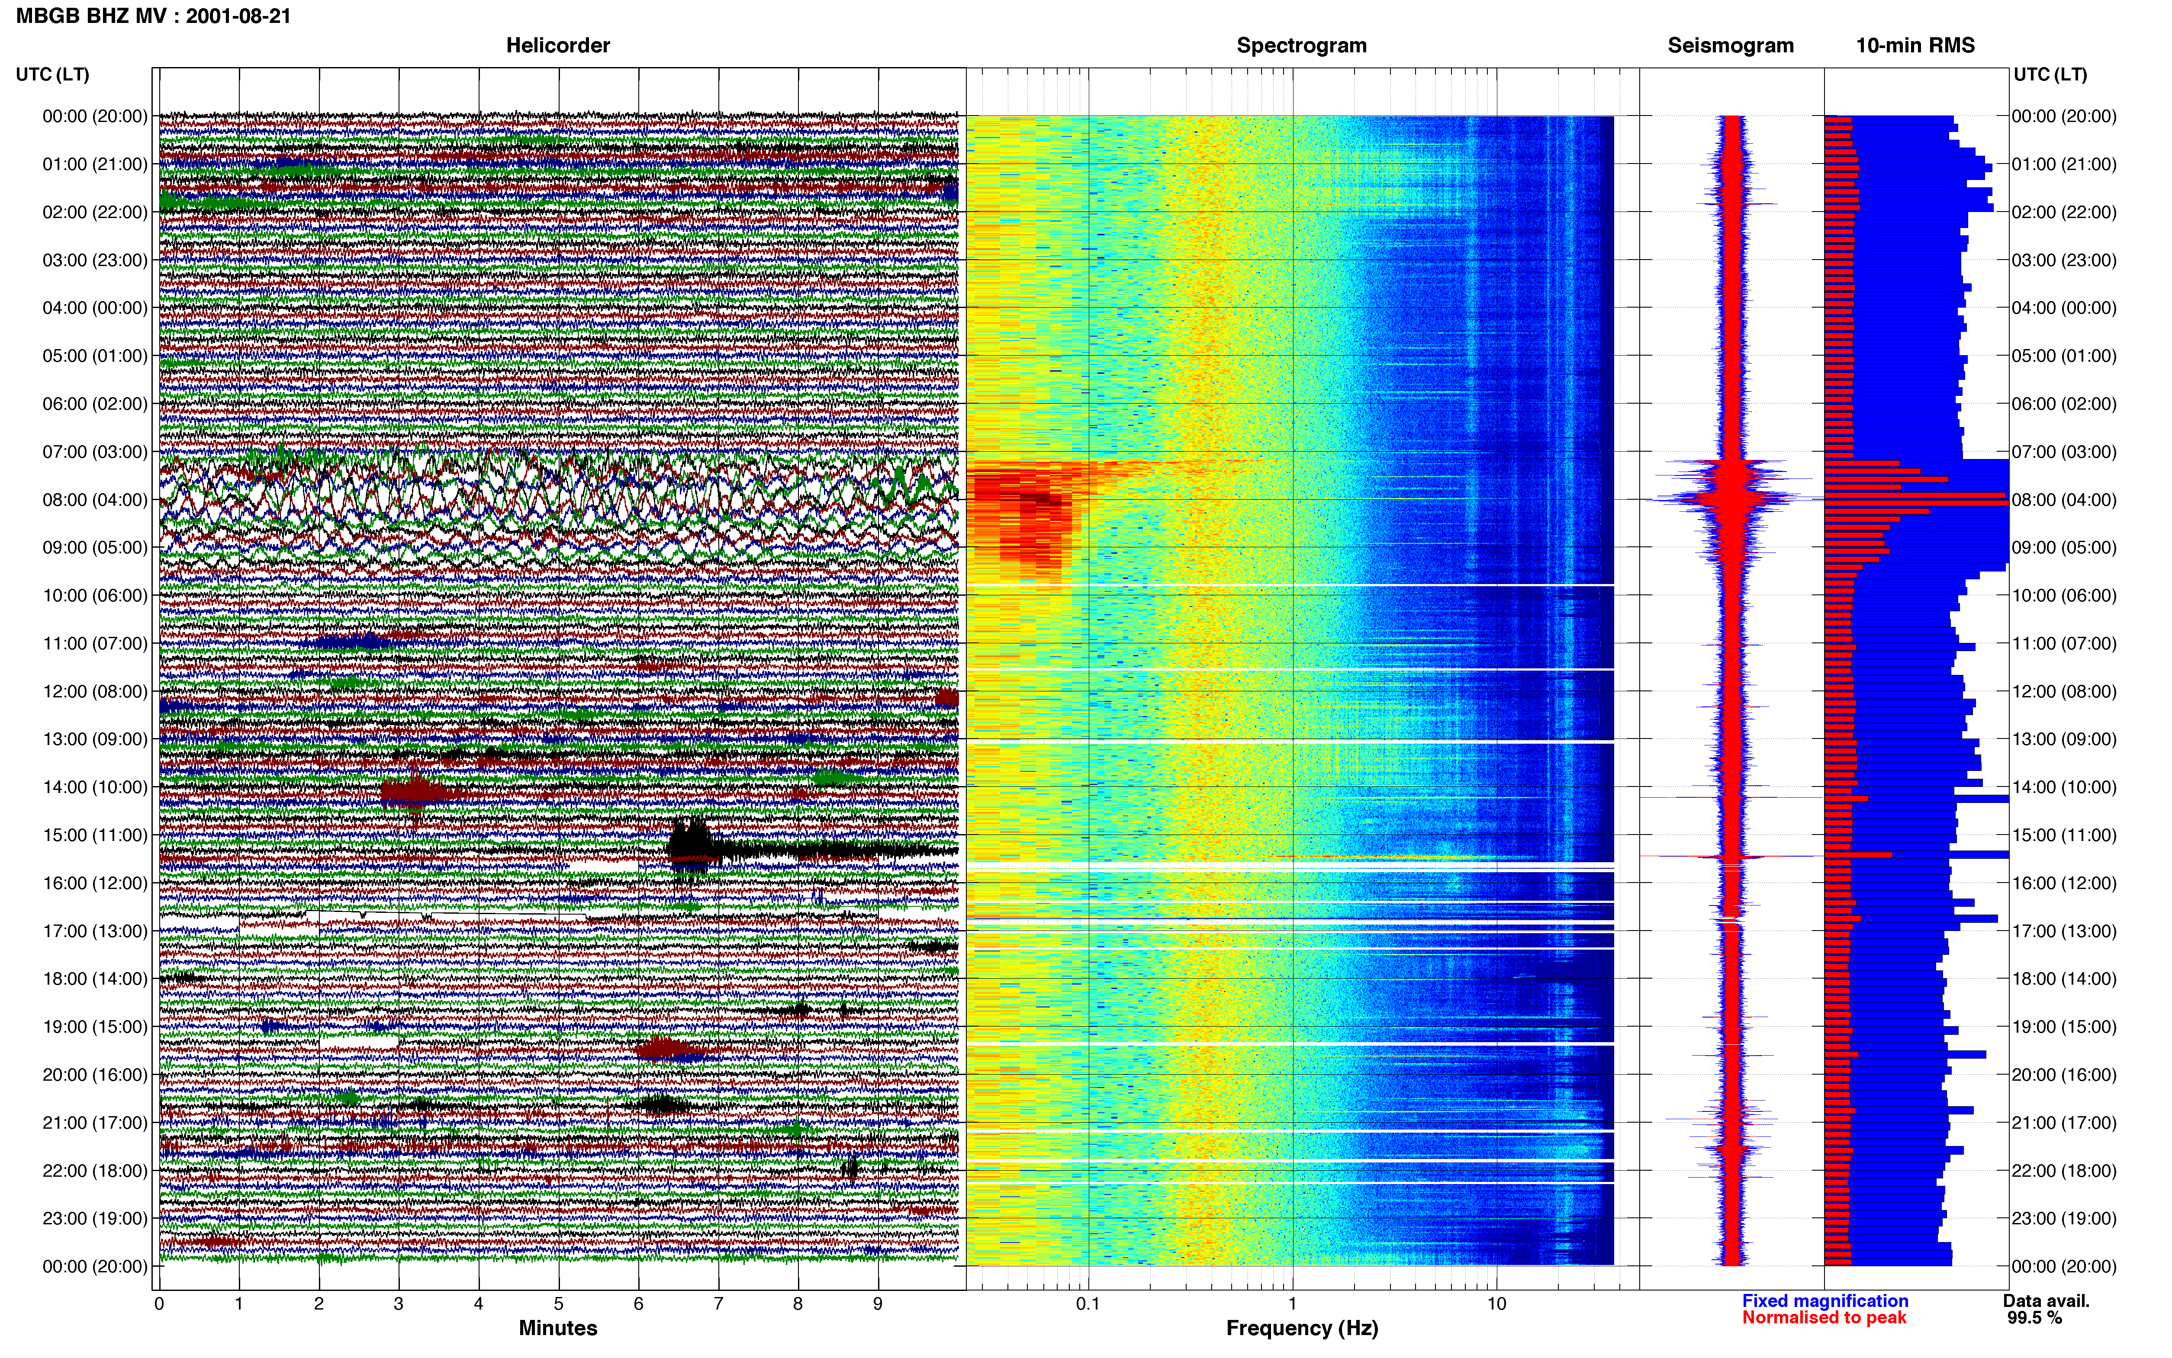Click RMS-side time label 20:00 (16:00)
The width and height of the screenshot is (2172, 1358).
tap(2064, 1074)
